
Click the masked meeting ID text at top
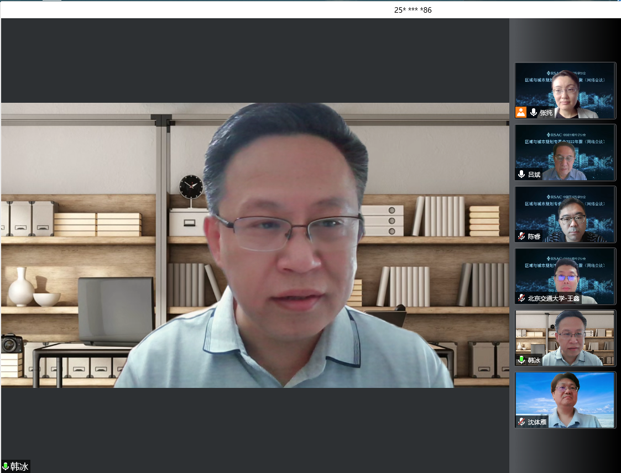point(413,10)
